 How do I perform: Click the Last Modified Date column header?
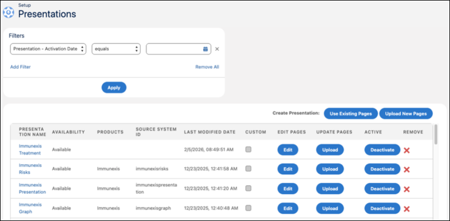pyautogui.click(x=210, y=132)
